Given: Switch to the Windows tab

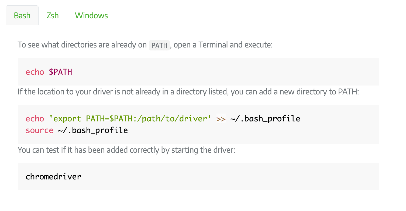Looking at the screenshot, I should tap(91, 16).
